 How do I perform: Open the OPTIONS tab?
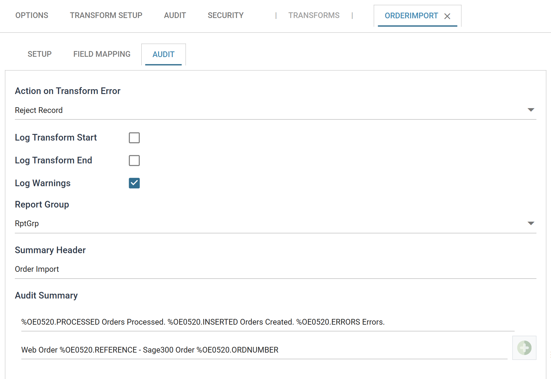[x=32, y=15]
